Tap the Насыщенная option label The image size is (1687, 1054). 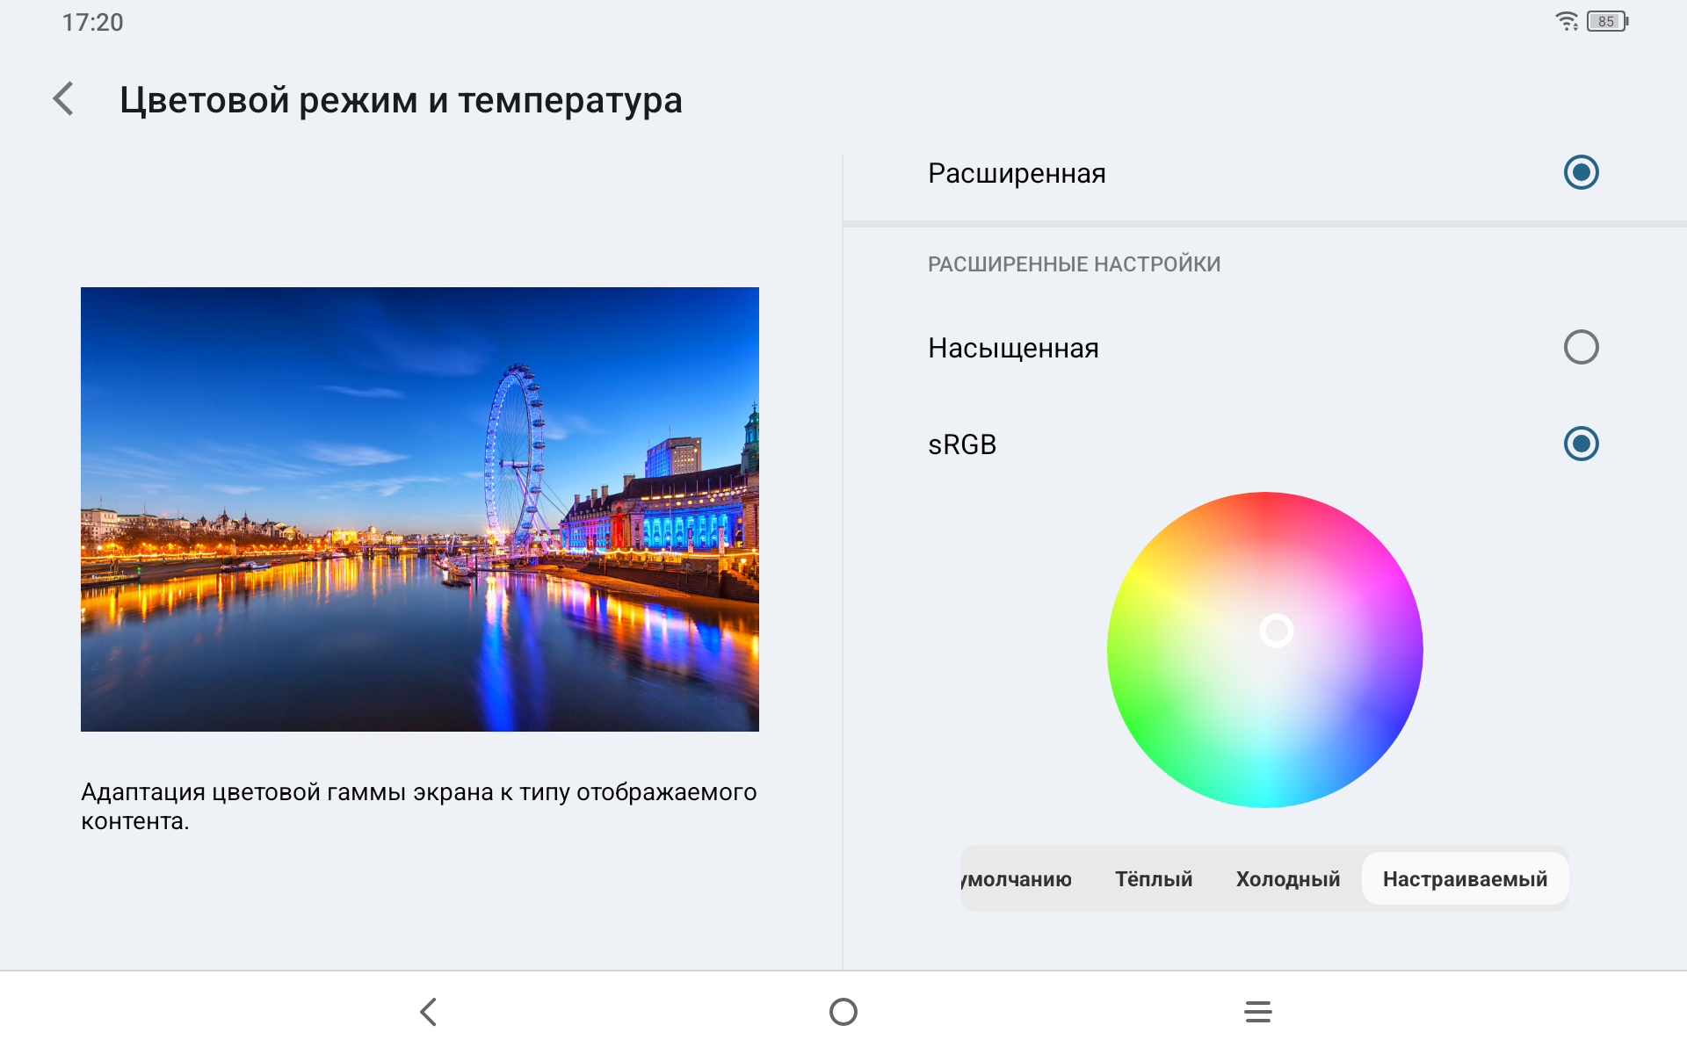pyautogui.click(x=1013, y=349)
